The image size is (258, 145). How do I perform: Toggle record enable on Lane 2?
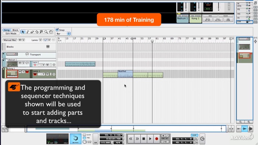click(x=35, y=65)
